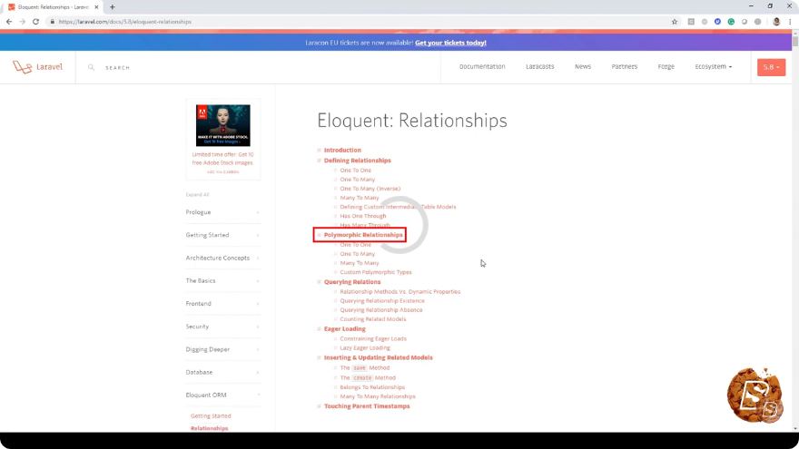799x449 pixels.
Task: Click the Laravel logo icon
Action: click(x=22, y=67)
